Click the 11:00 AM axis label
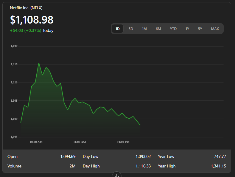The height and width of the screenshot is (177, 235). tap(80, 142)
